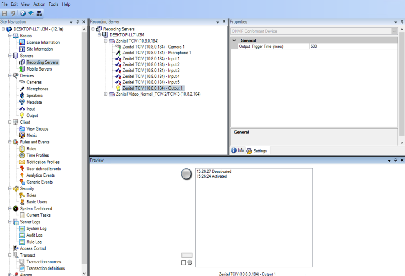Expand the Zenitel Video_Normal_TCIV-2/TCIV-3 node

[x=106, y=94]
